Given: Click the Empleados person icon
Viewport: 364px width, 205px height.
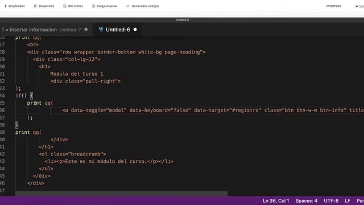Looking at the screenshot, I should (x=6, y=6).
